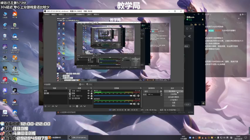Open the scene transition type dropdown

click(151, 91)
